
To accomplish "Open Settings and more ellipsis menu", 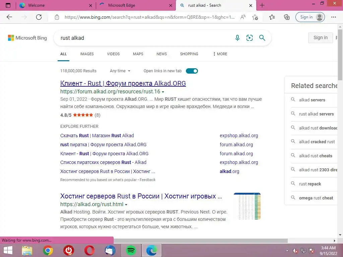I will (x=333, y=17).
